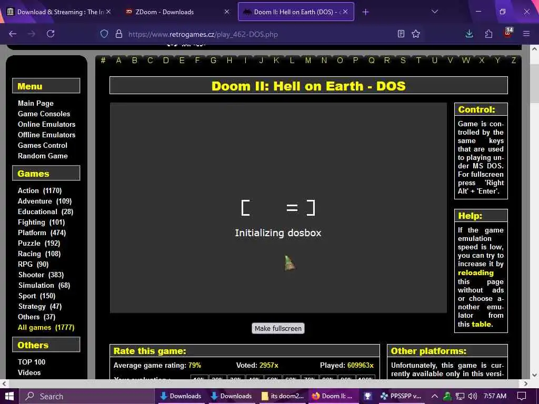The image size is (539, 404).
Task: Jump to games starting with A
Action: pos(118,60)
